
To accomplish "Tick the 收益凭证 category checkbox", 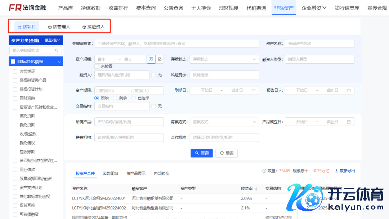I will pyautogui.click(x=15, y=71).
